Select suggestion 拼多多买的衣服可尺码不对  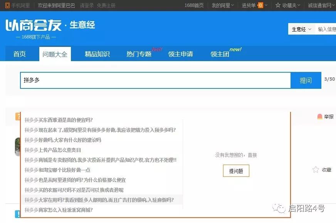pyautogui.click(x=74, y=190)
